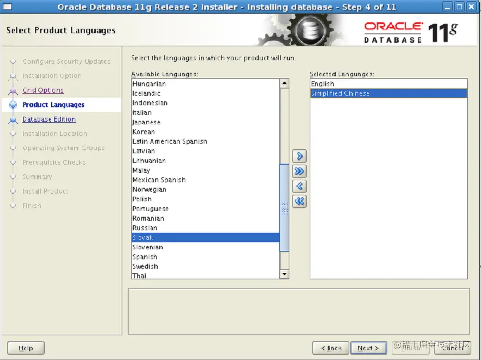Select Thai in Available Languages
Screen dimensions: 481x360
point(139,275)
